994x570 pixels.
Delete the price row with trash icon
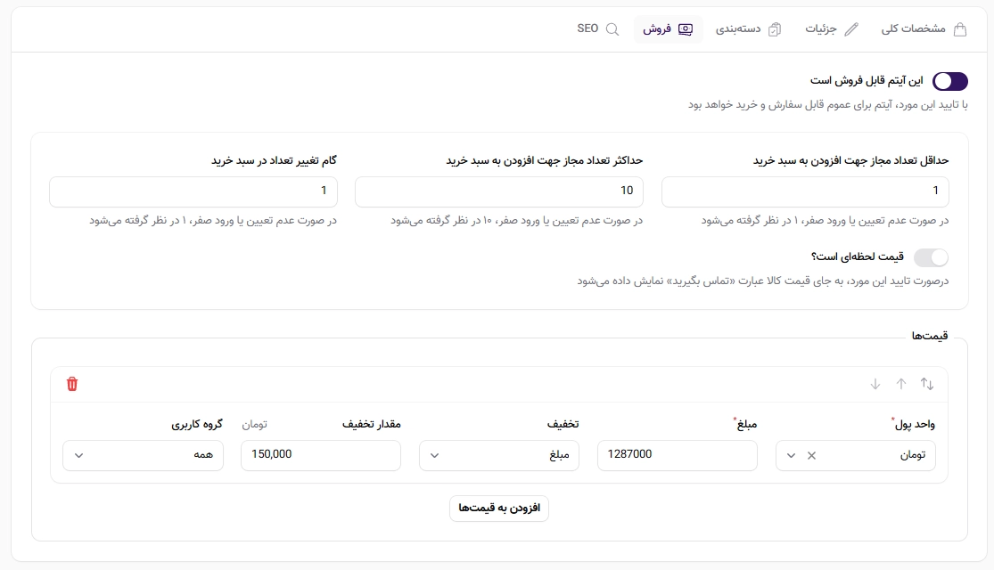[x=72, y=384]
